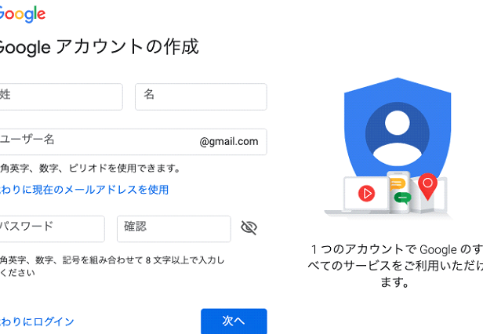Click the 8 文字以上 password hint text

pyautogui.click(x=111, y=260)
